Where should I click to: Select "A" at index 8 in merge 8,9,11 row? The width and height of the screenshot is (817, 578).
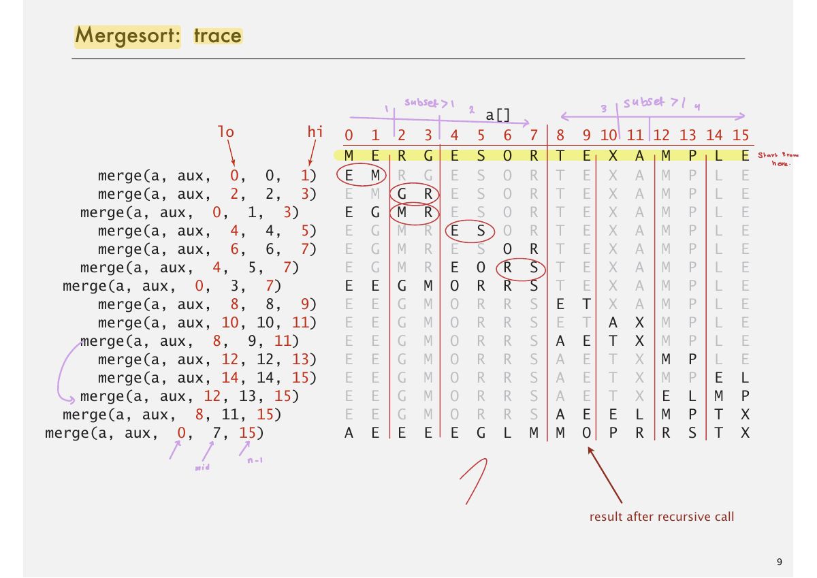tap(560, 341)
